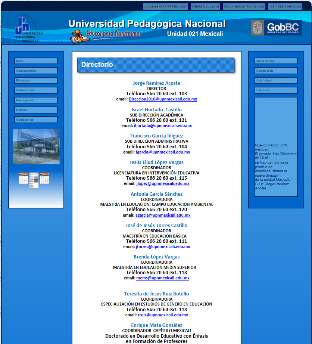Click LICENCIATURA EN INTERVENCIÓN EDUCATIVA text
Viewport: 312px width, 344px height.
[156, 173]
